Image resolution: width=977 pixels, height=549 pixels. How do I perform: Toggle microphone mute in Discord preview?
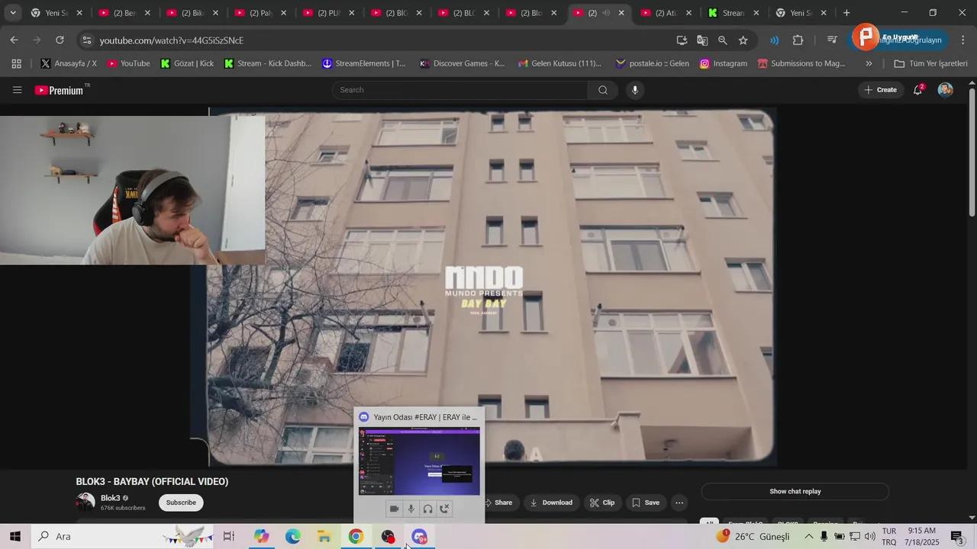click(x=411, y=509)
